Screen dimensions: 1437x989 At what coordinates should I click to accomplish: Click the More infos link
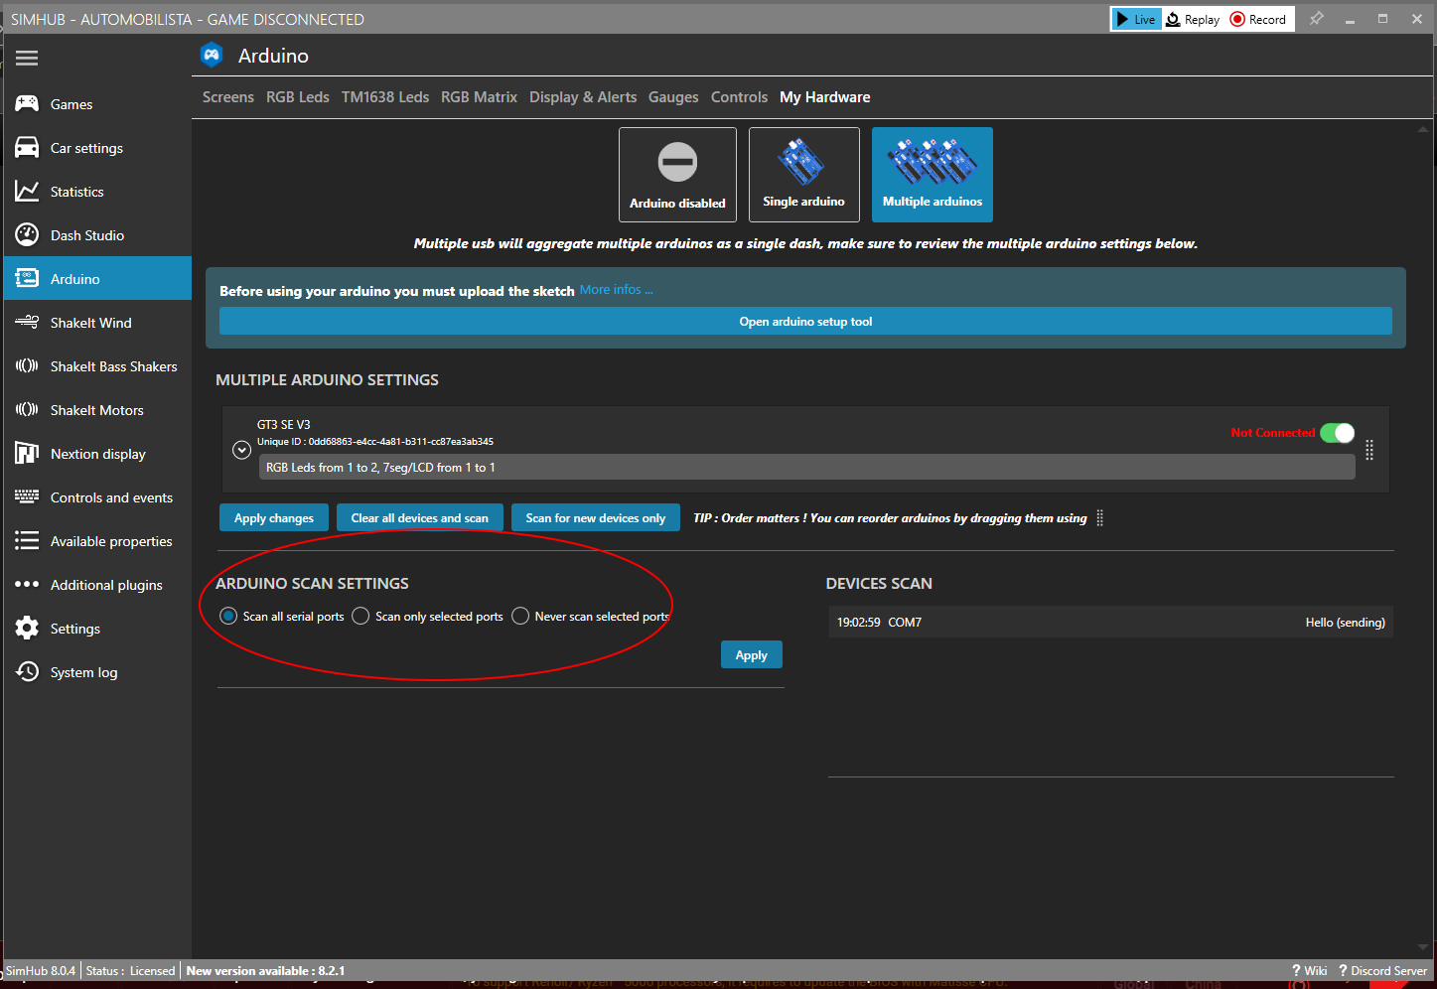(616, 290)
